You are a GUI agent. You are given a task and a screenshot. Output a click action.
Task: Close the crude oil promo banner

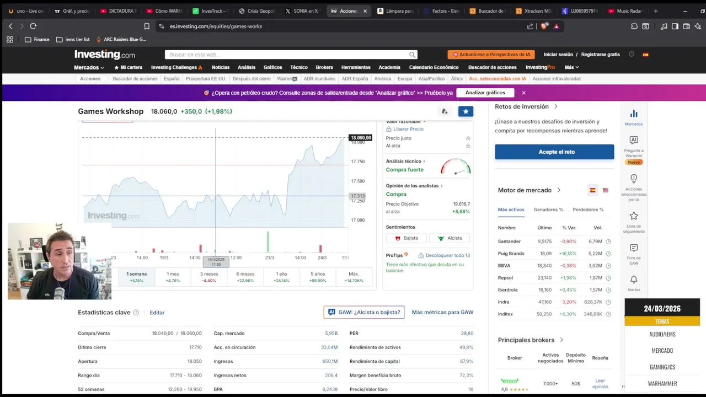[523, 93]
